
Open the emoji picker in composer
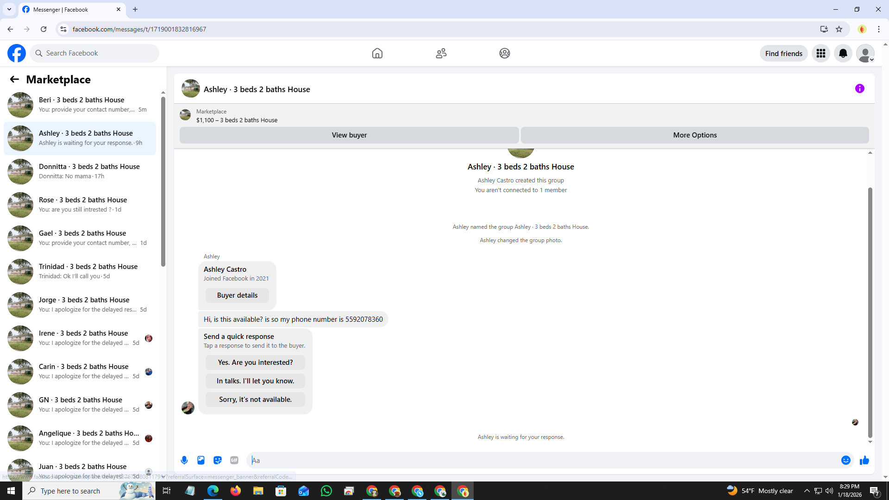845,460
